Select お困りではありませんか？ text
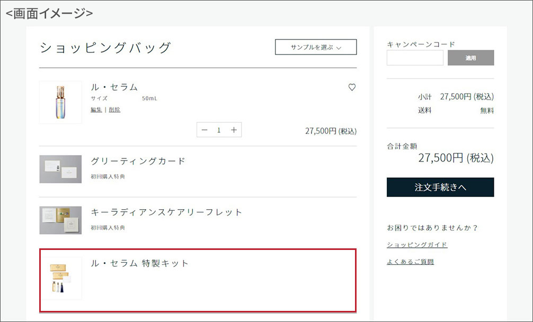Image resolution: width=533 pixels, height=322 pixels. tap(432, 228)
